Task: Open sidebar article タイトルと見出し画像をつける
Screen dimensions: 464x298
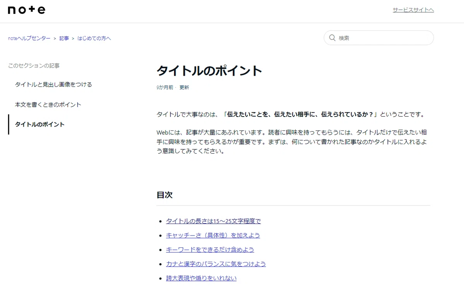Action: [53, 84]
